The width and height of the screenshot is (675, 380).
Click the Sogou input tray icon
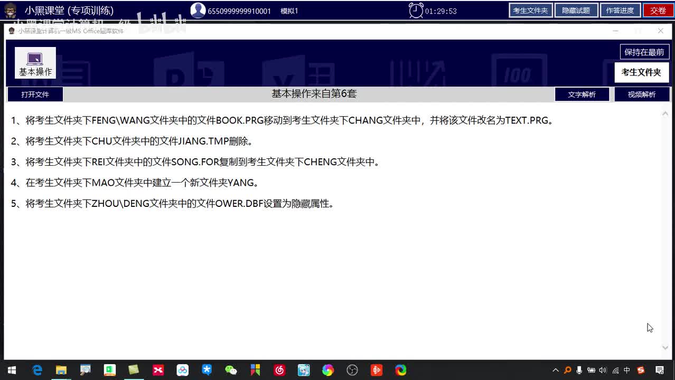click(641, 370)
